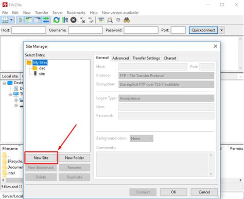Open the Help menu
The width and height of the screenshot is (244, 199).
(94, 13)
